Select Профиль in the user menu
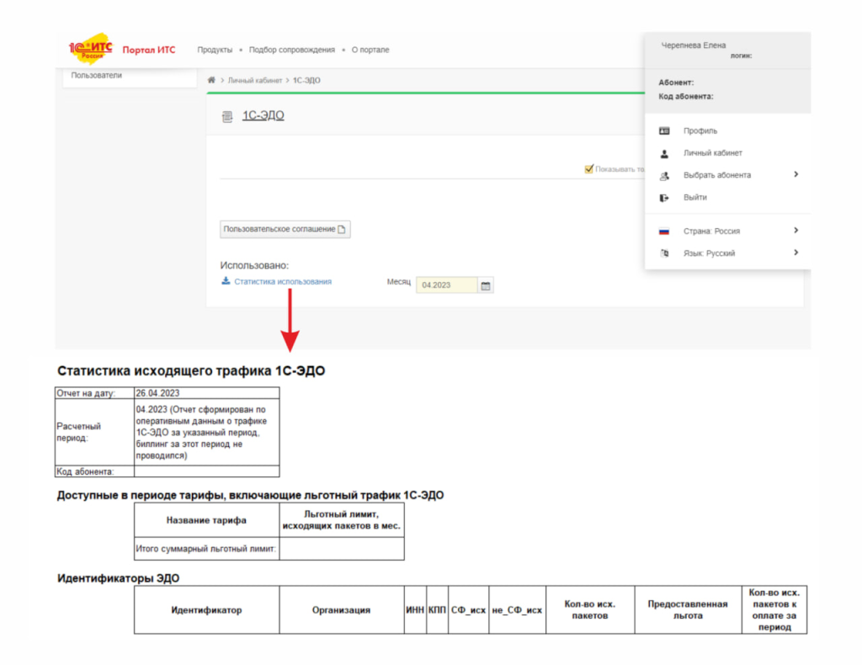This screenshot has height=665, width=862. [700, 130]
